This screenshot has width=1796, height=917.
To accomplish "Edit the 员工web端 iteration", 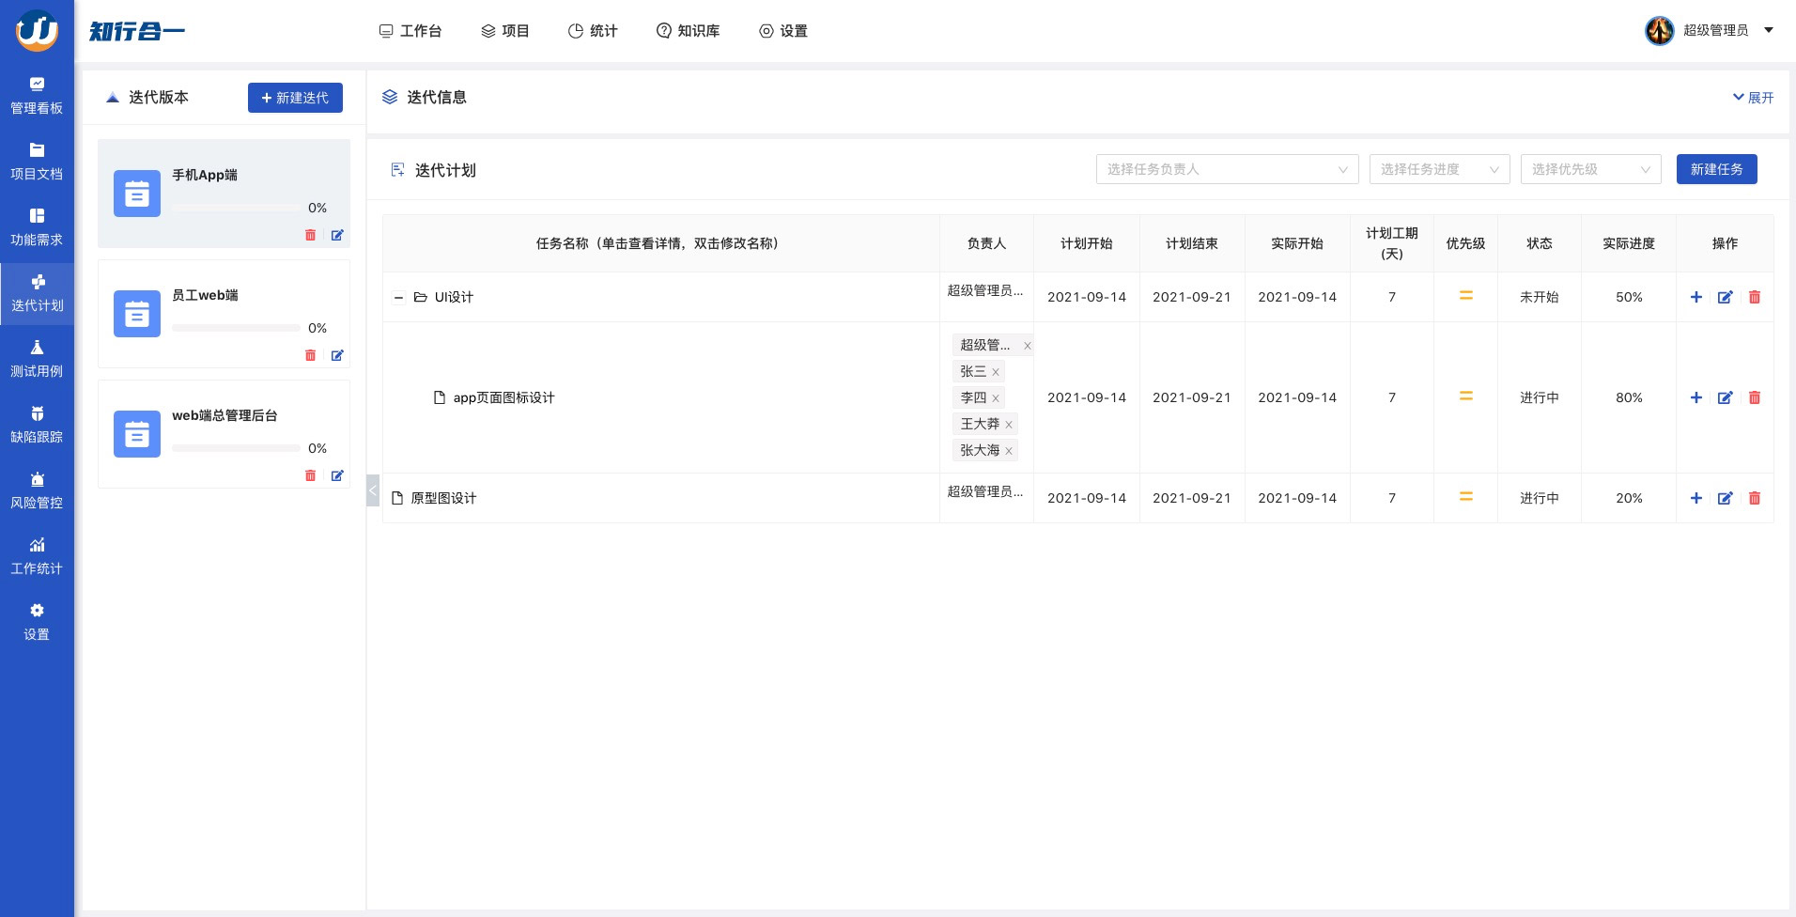I will [x=337, y=355].
